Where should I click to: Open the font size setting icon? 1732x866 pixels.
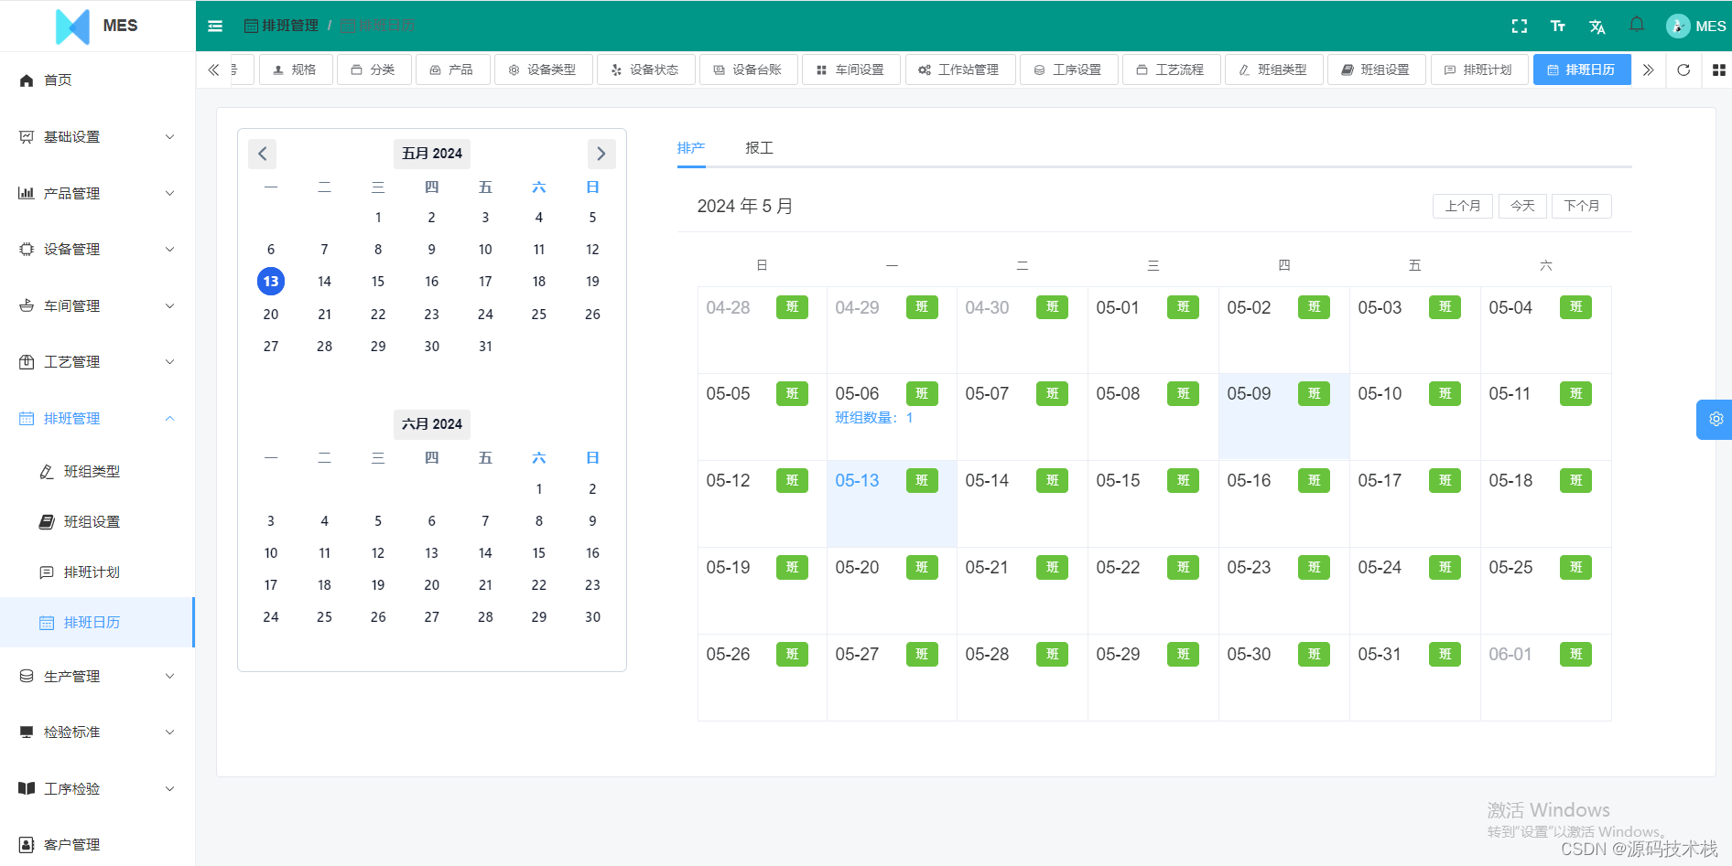click(x=1558, y=26)
